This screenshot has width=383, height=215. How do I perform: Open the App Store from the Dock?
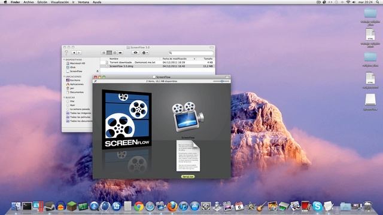pyautogui.click(x=194, y=207)
